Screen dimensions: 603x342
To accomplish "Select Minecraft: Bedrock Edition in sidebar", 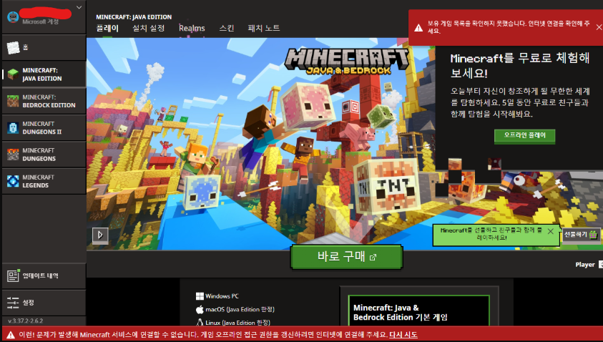I will [44, 101].
